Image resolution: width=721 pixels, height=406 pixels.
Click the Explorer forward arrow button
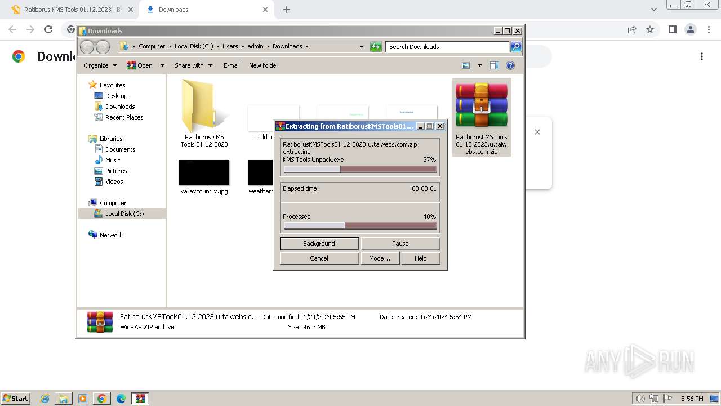point(103,47)
